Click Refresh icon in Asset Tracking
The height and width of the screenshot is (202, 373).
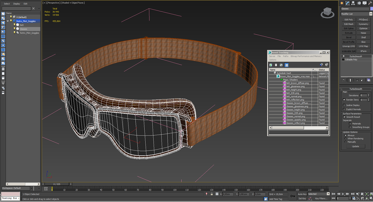point(271,65)
